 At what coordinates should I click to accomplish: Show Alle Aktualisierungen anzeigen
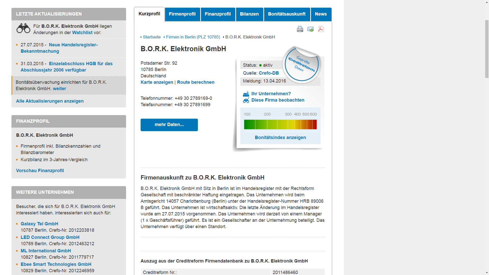coord(50,101)
